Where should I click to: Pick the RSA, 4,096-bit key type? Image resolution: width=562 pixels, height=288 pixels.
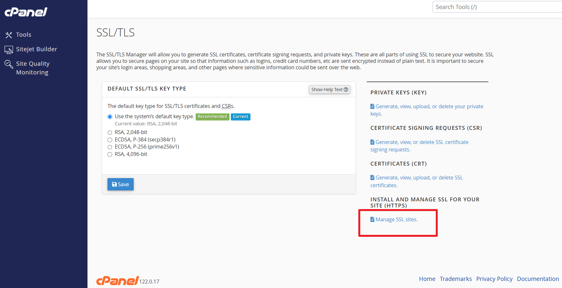pyautogui.click(x=110, y=154)
